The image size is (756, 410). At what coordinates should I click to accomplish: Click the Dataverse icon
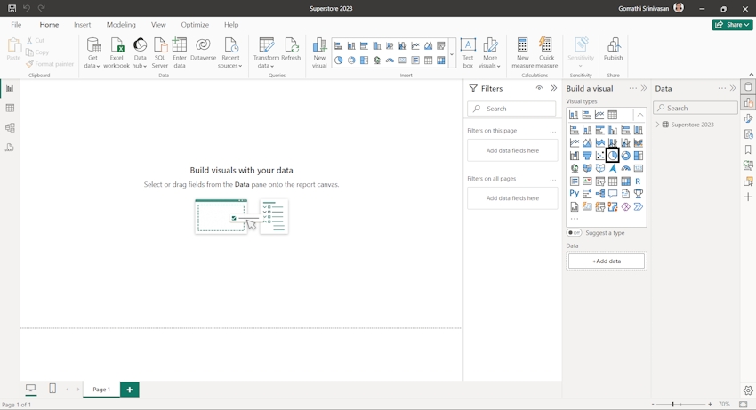203,46
